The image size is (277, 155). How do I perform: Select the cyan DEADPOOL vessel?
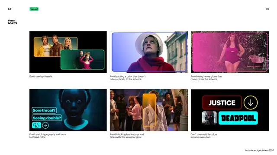tap(238, 118)
